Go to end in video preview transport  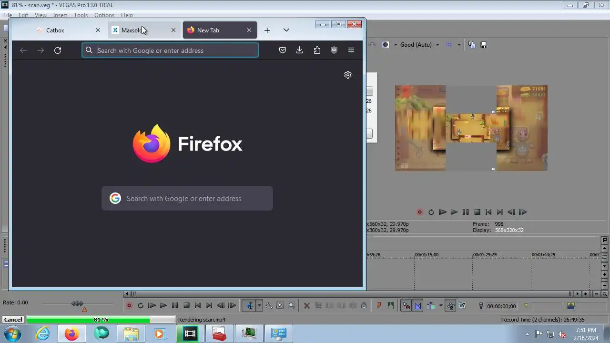point(500,212)
